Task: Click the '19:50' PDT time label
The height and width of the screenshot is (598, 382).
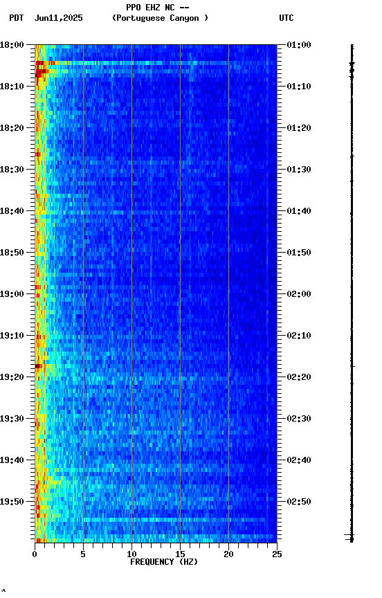Action: pyautogui.click(x=12, y=502)
